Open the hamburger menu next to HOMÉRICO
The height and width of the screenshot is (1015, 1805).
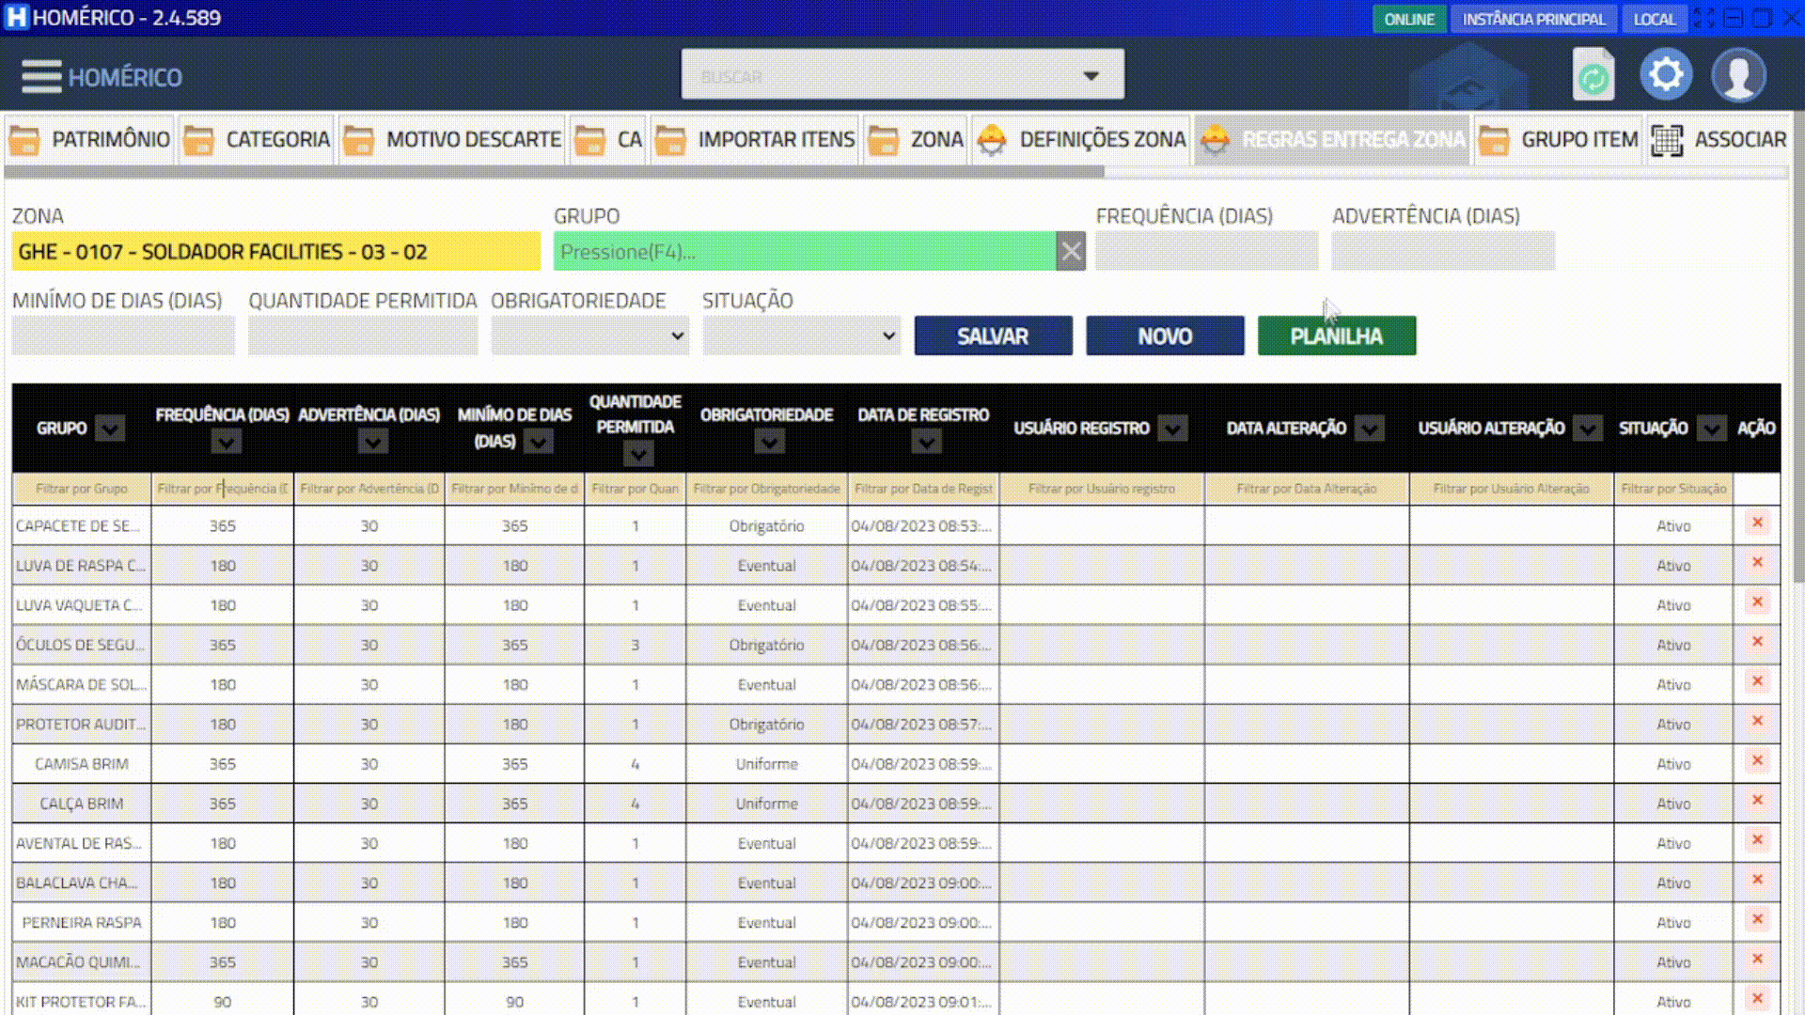(x=41, y=76)
